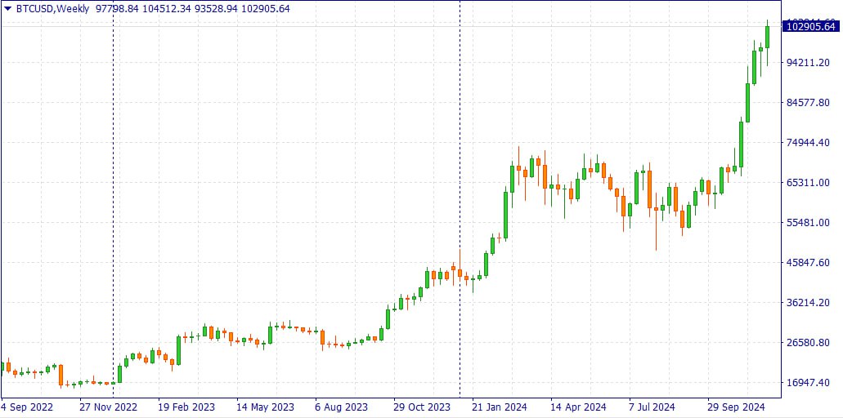843x418 pixels.
Task: Click the 74944.40 price level on the axis
Action: pos(808,143)
